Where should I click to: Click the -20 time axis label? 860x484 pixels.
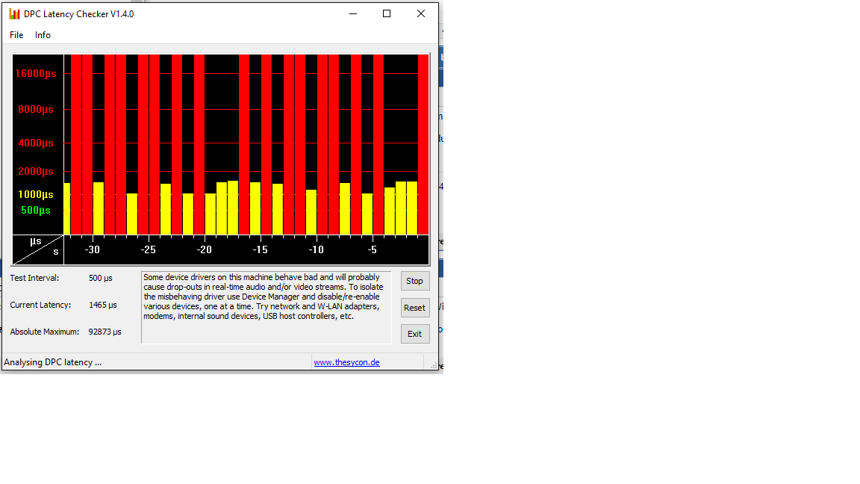tap(204, 249)
